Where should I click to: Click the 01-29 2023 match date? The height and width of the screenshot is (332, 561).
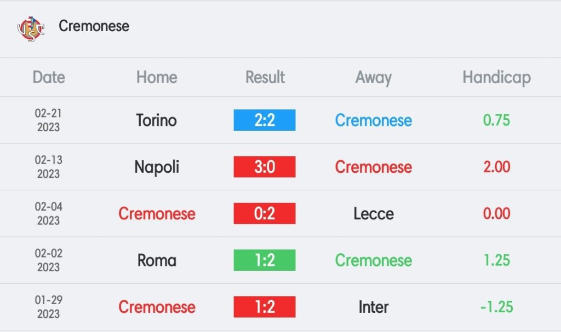coord(49,307)
